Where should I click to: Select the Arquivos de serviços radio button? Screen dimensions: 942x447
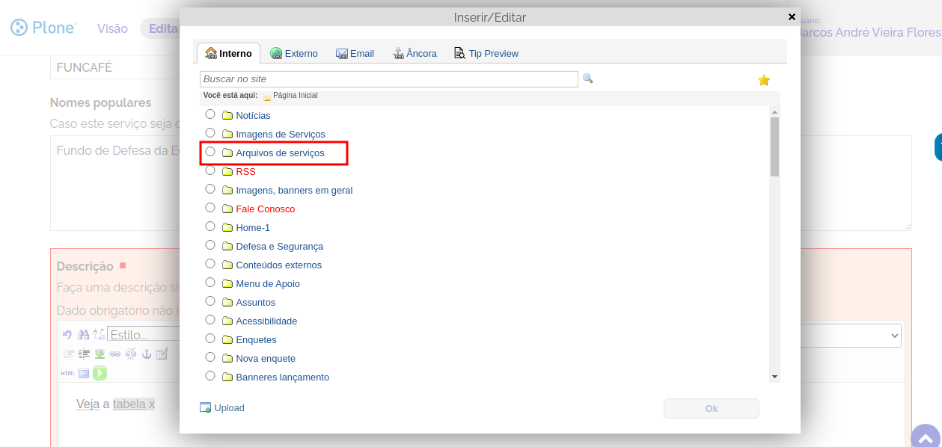[x=210, y=152]
